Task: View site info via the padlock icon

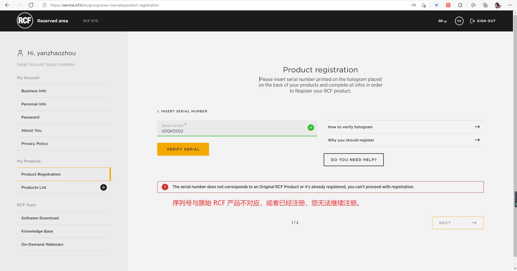Action: pos(44,5)
